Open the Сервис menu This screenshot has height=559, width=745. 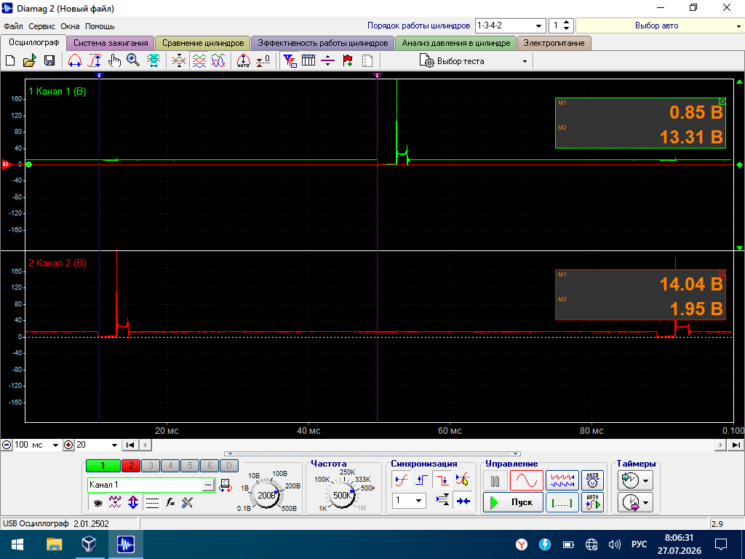(41, 26)
